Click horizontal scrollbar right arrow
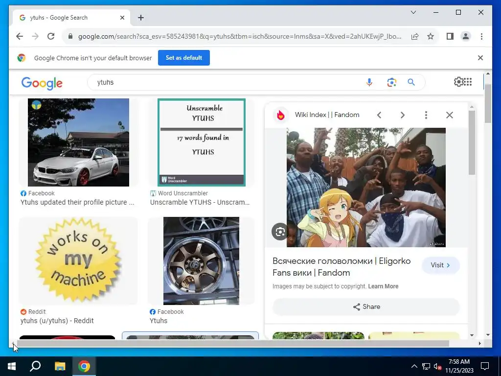Screen dimensions: 501x376 [x=479, y=344]
